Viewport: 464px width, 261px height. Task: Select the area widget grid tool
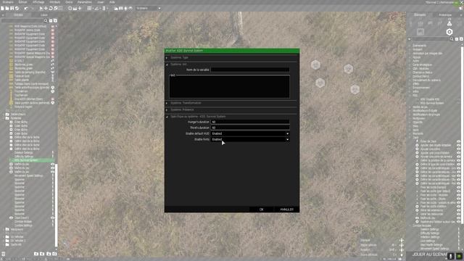[60, 8]
